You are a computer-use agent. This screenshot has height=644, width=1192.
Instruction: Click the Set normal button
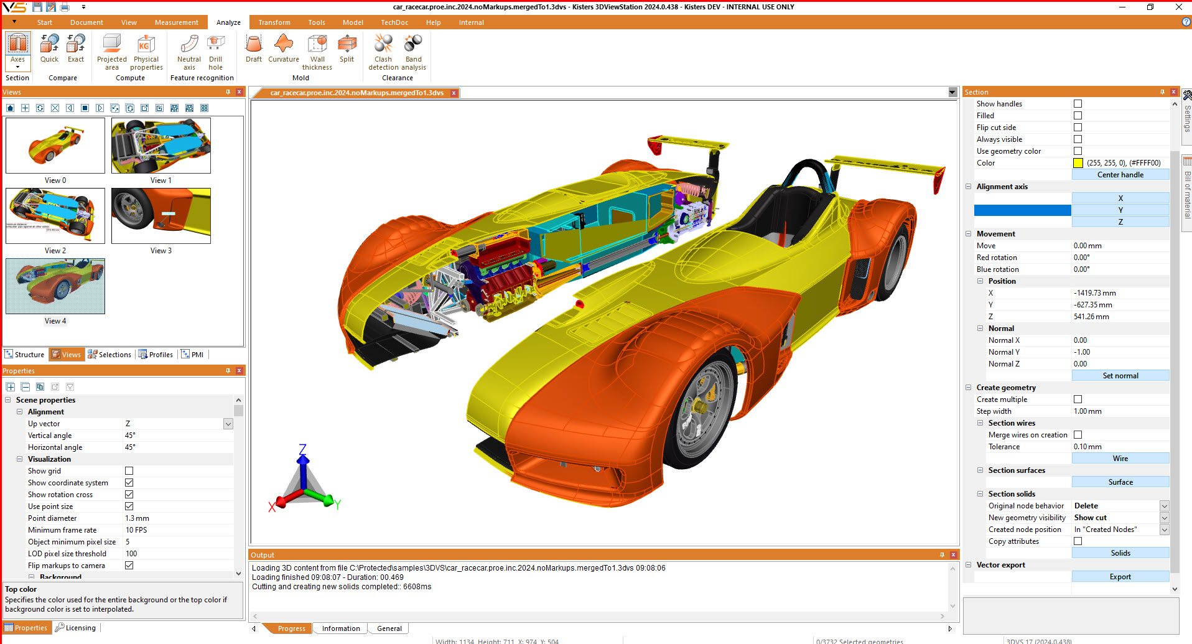click(1120, 376)
